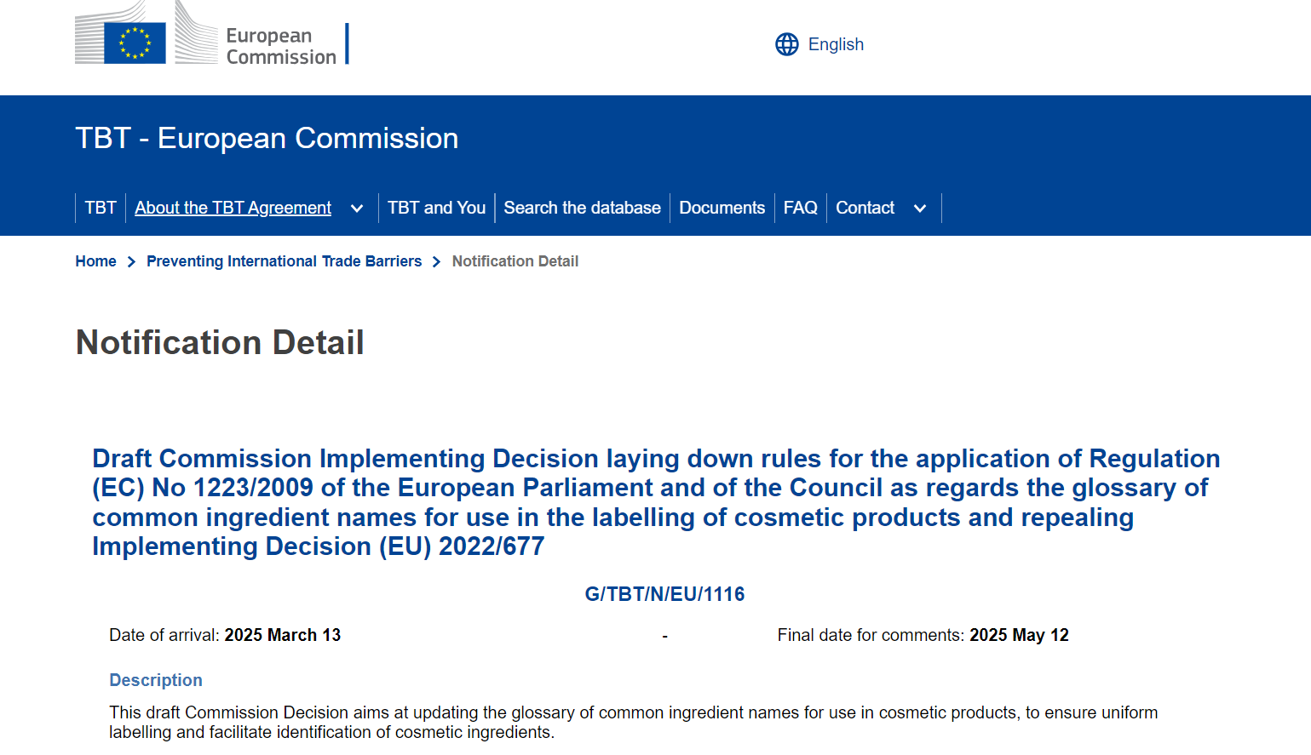Click the G/TBT/N/EU/1116 notification reference
This screenshot has width=1311, height=755.
(664, 594)
